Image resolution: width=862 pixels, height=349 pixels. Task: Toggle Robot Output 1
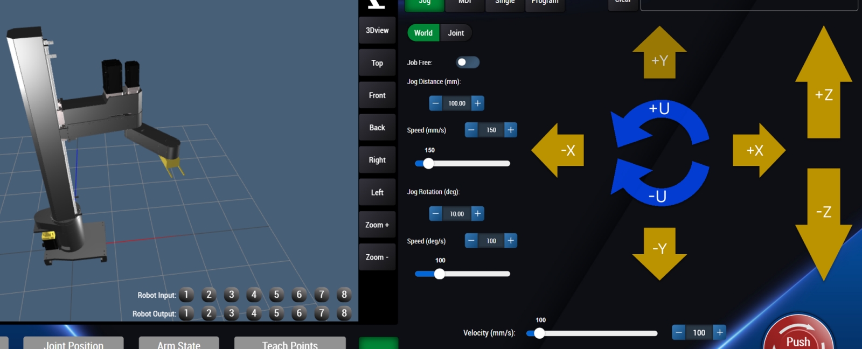tap(186, 313)
